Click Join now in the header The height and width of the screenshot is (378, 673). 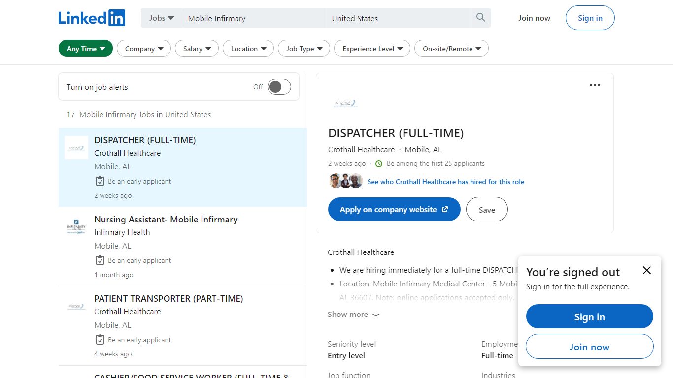pos(534,18)
